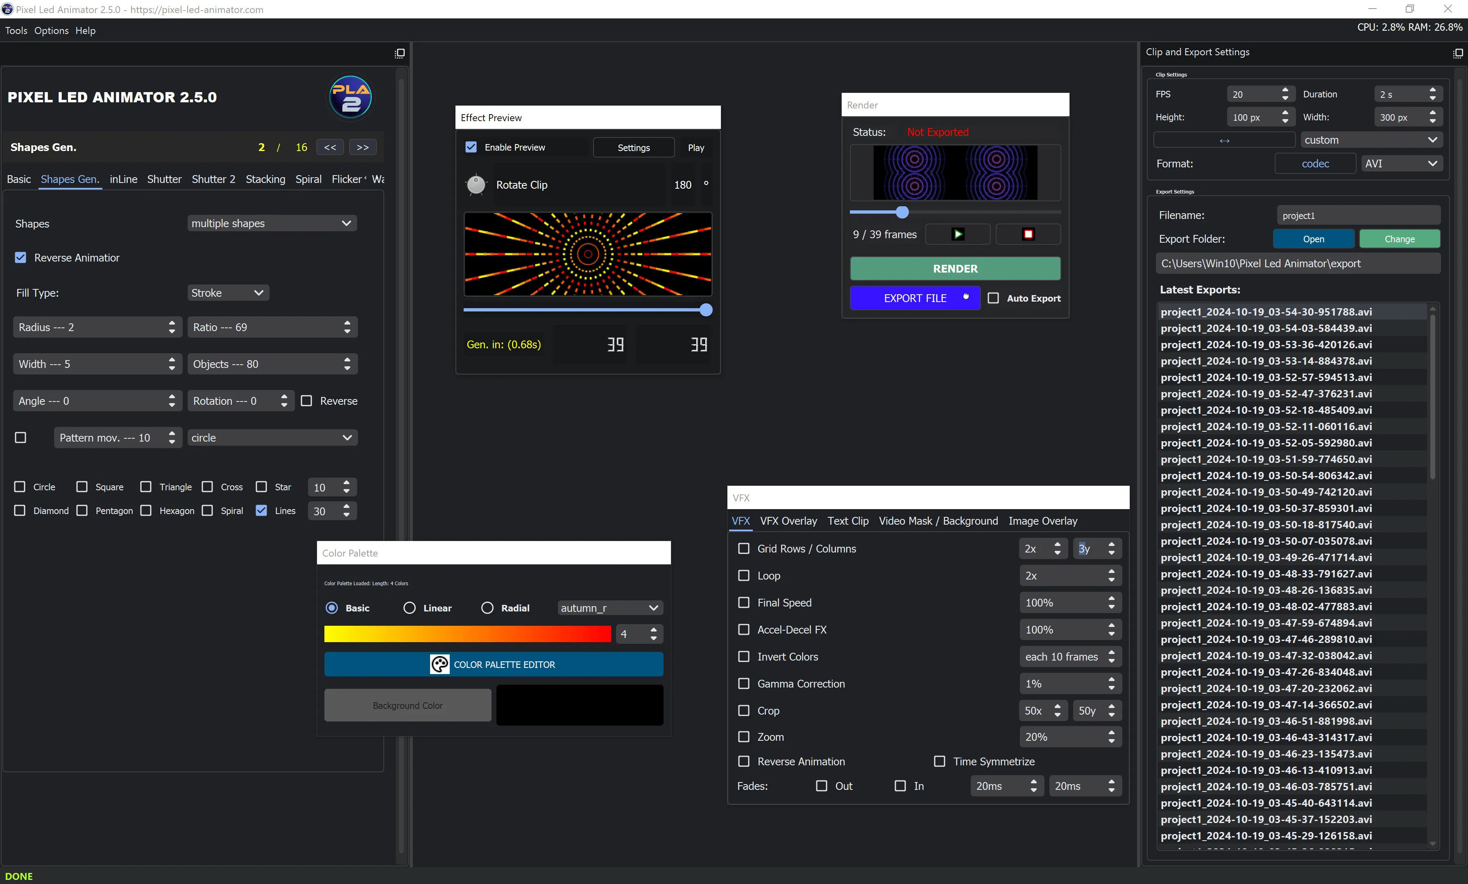1468x884 pixels.
Task: Click the Width --- 5 stepper arrows
Action: click(x=172, y=364)
